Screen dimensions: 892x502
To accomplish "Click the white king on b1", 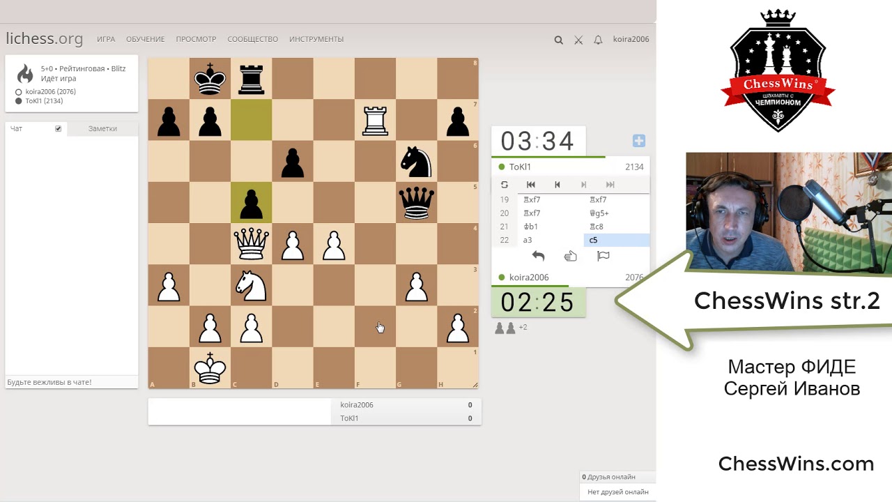I will [x=210, y=368].
